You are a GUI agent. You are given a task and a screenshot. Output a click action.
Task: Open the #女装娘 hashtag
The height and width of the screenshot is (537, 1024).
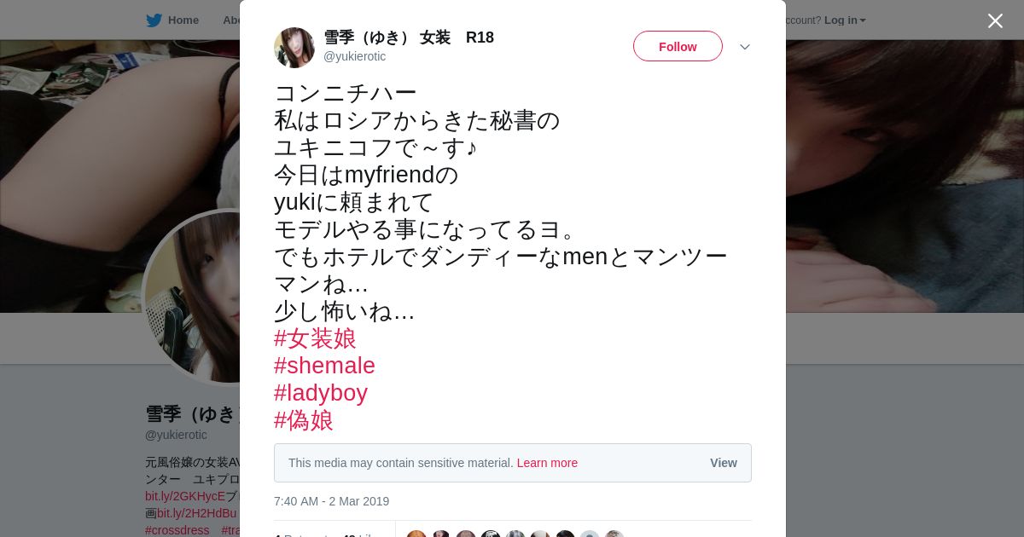315,338
